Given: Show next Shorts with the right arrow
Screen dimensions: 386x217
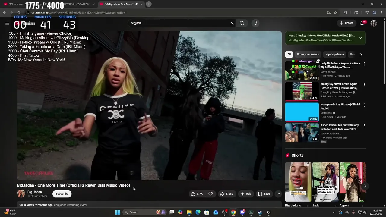Looking at the screenshot, I should click(x=365, y=186).
